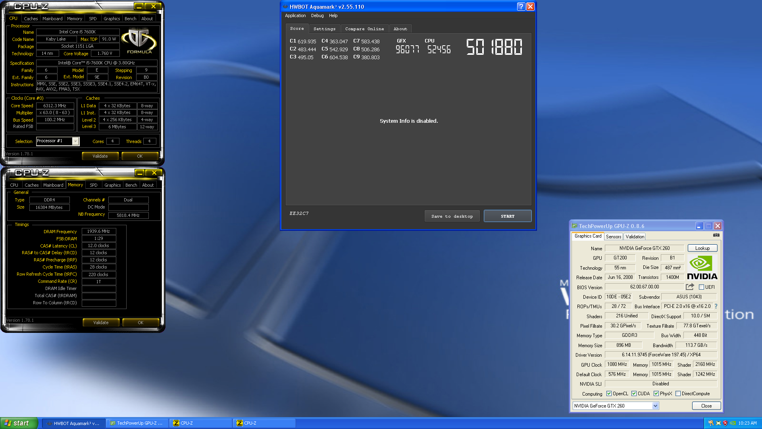Switch to HWBOT Aquamark taskbar item

click(74, 423)
